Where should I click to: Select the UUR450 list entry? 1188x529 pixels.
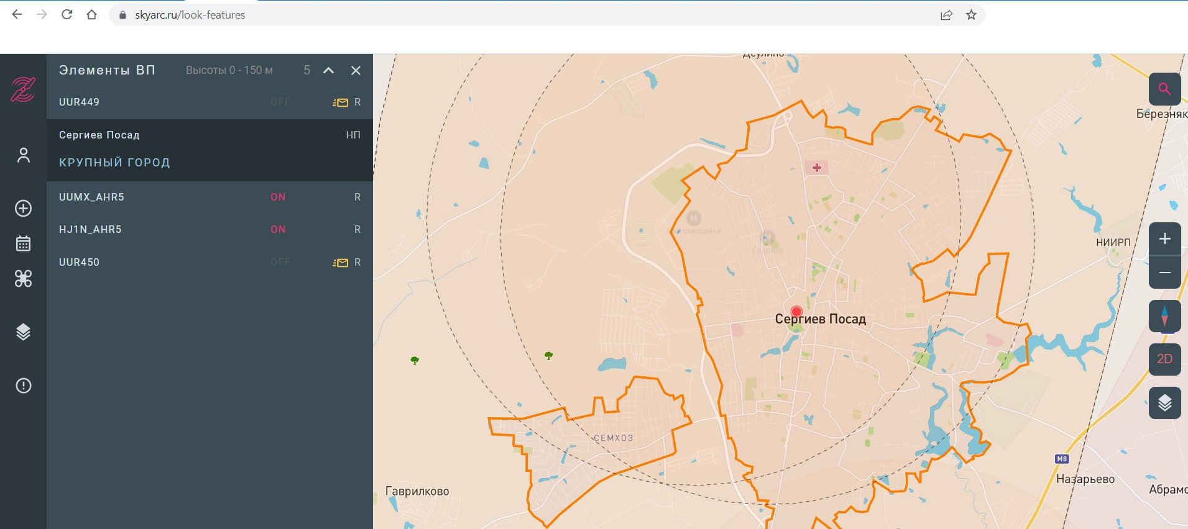[x=80, y=262]
